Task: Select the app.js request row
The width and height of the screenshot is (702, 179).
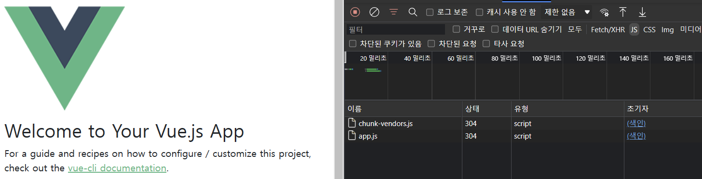Action: click(524, 136)
